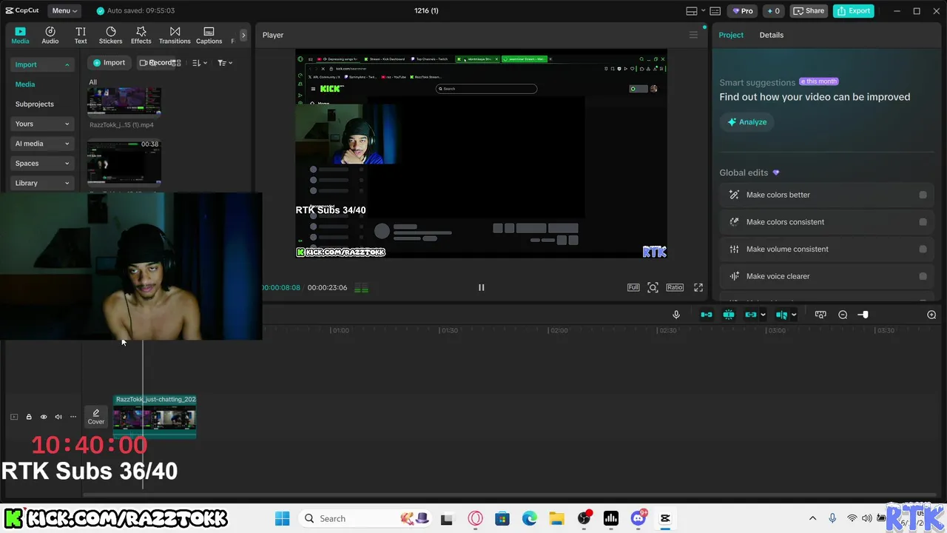Enable Make volume consistent option
947x533 pixels.
923,249
